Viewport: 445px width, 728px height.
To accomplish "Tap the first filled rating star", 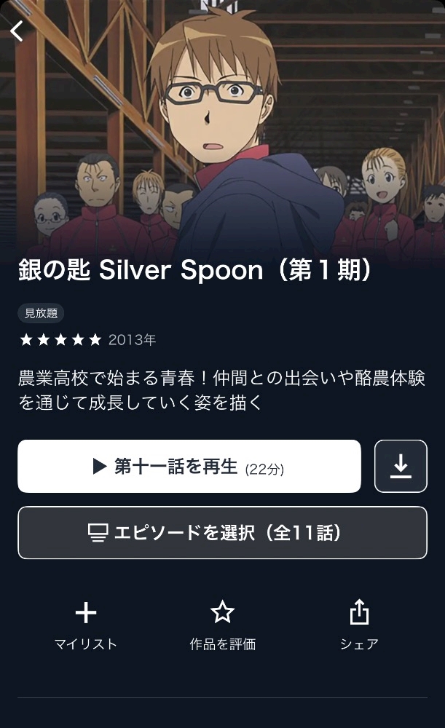I will (26, 340).
